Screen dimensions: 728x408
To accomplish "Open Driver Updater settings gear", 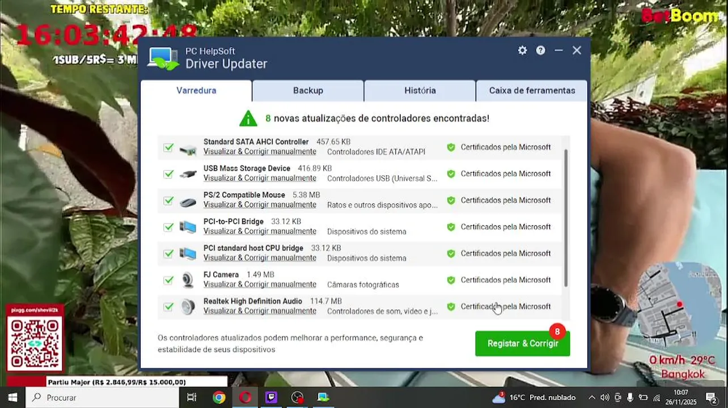I will pyautogui.click(x=522, y=50).
